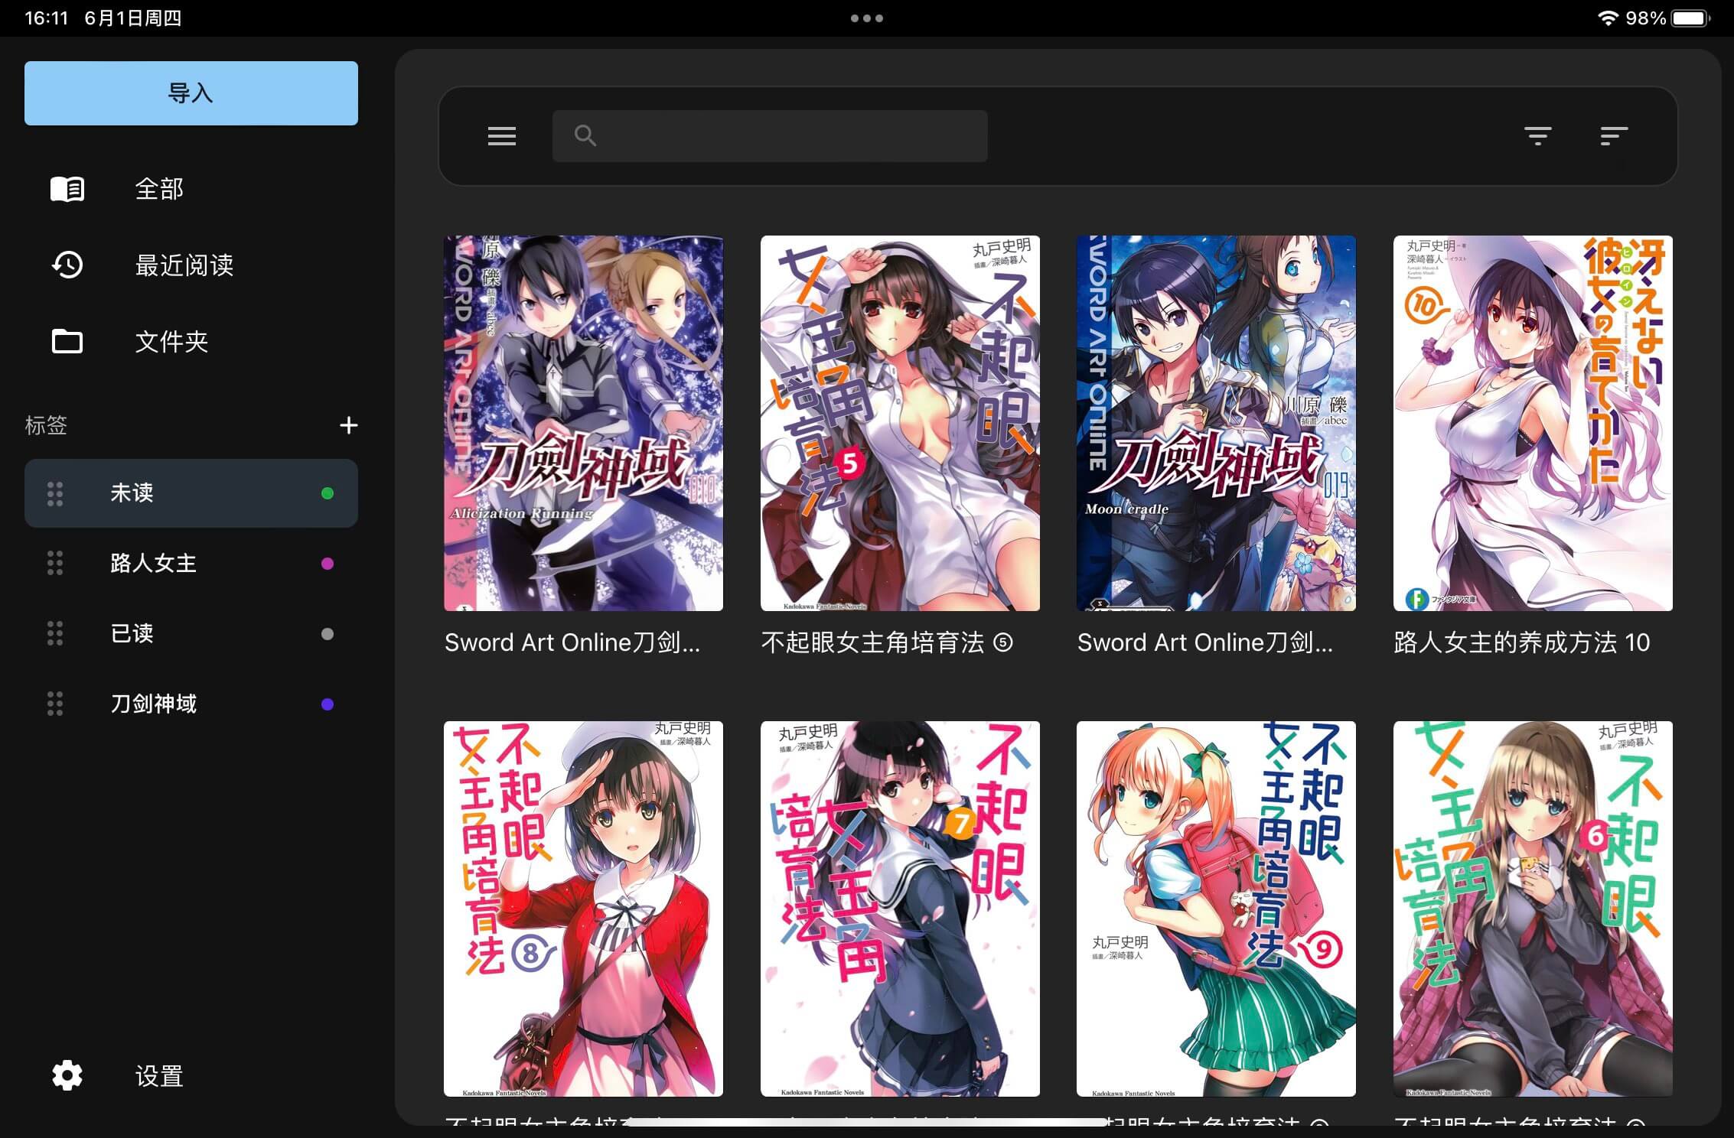Click the three-dot multitasking menu at top

(866, 18)
